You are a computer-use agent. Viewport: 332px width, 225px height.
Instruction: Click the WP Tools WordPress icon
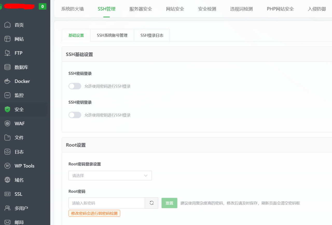pyautogui.click(x=8, y=166)
